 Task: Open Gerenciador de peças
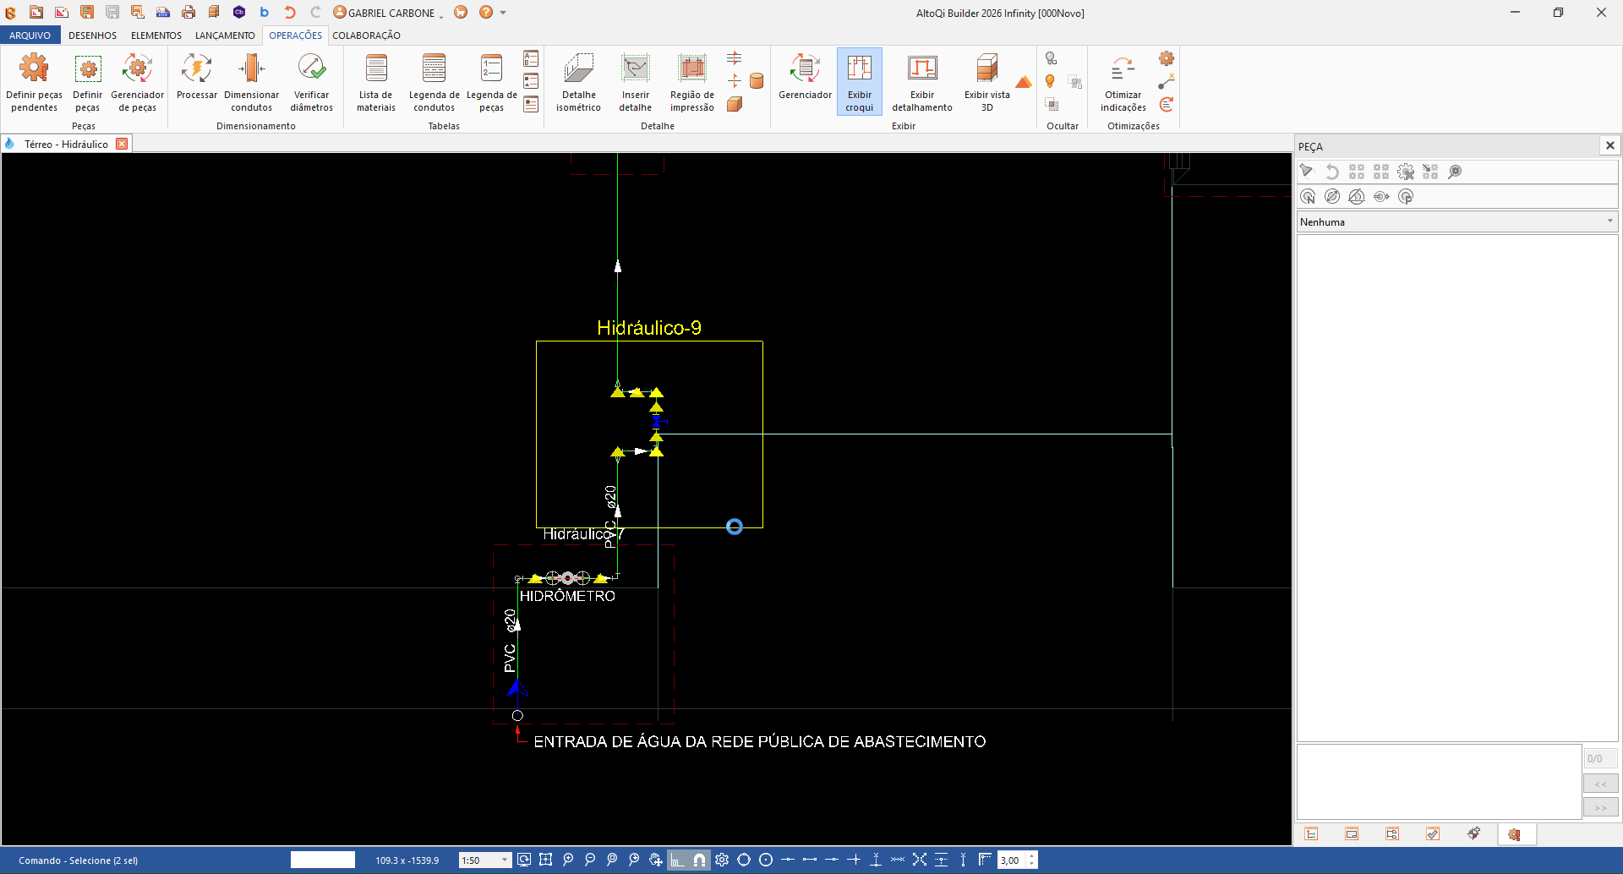click(137, 81)
